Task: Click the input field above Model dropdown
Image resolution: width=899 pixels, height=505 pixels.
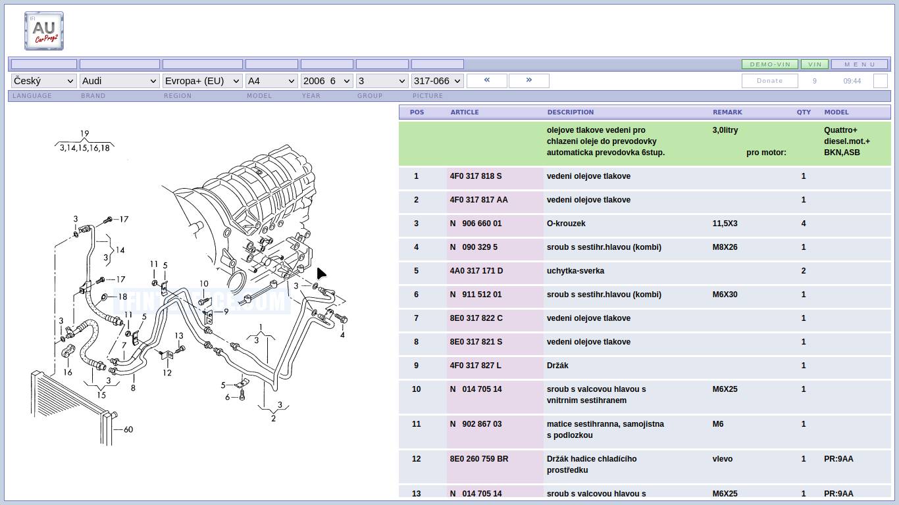Action: [x=271, y=64]
